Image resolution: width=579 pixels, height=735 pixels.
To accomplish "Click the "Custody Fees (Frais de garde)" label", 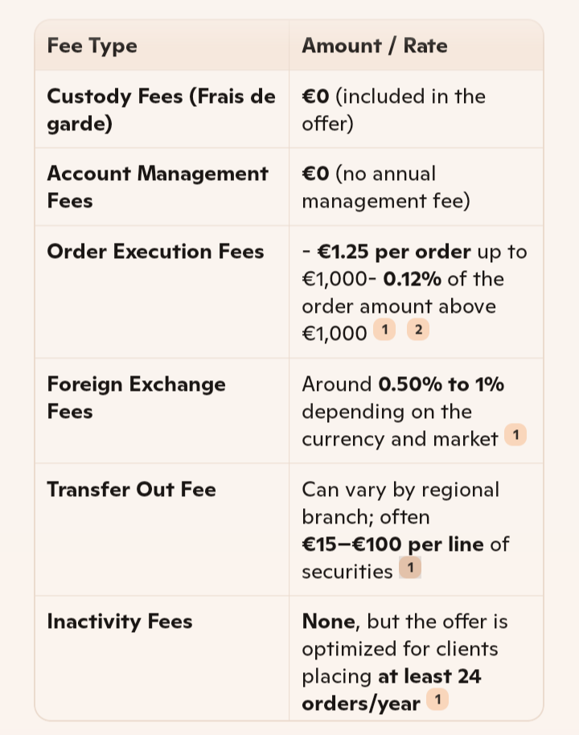I will pos(161,109).
